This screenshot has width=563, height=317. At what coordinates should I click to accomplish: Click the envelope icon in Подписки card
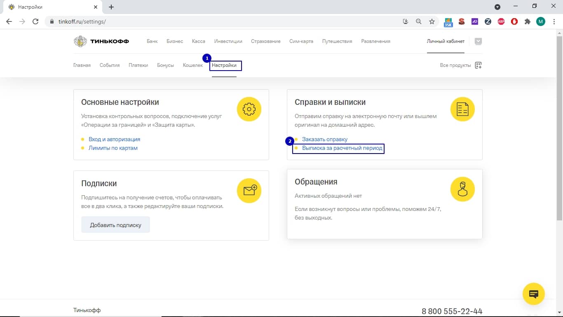pyautogui.click(x=249, y=191)
